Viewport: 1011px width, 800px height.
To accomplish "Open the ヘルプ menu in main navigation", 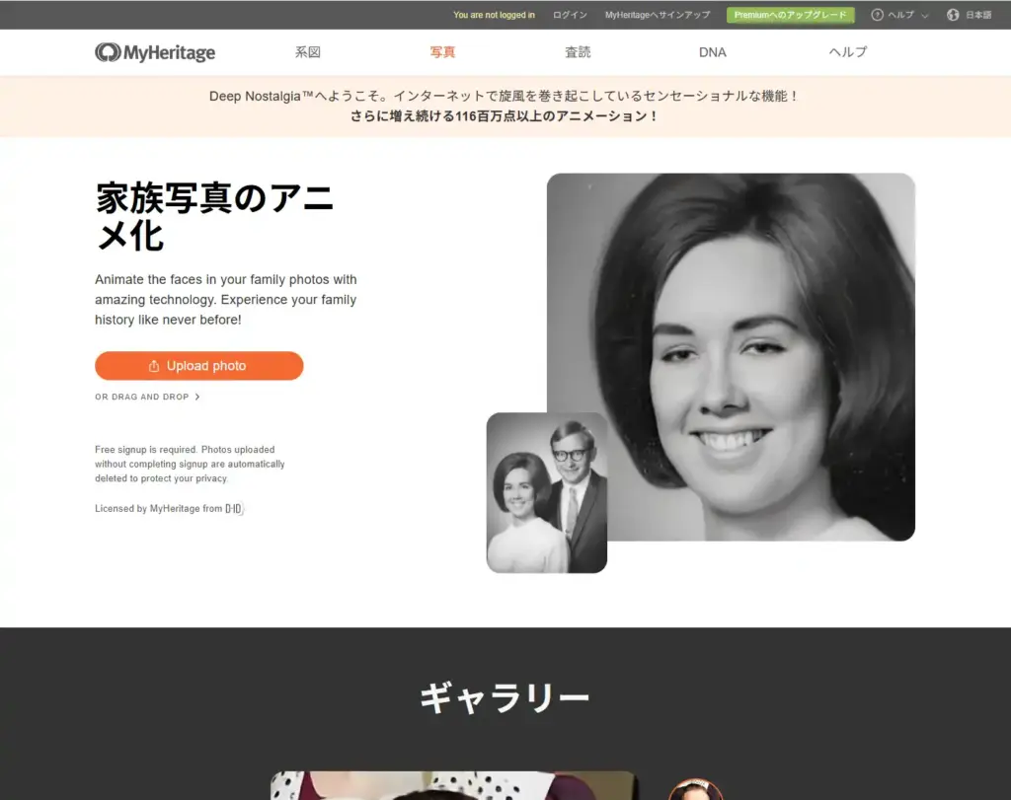I will tap(848, 52).
